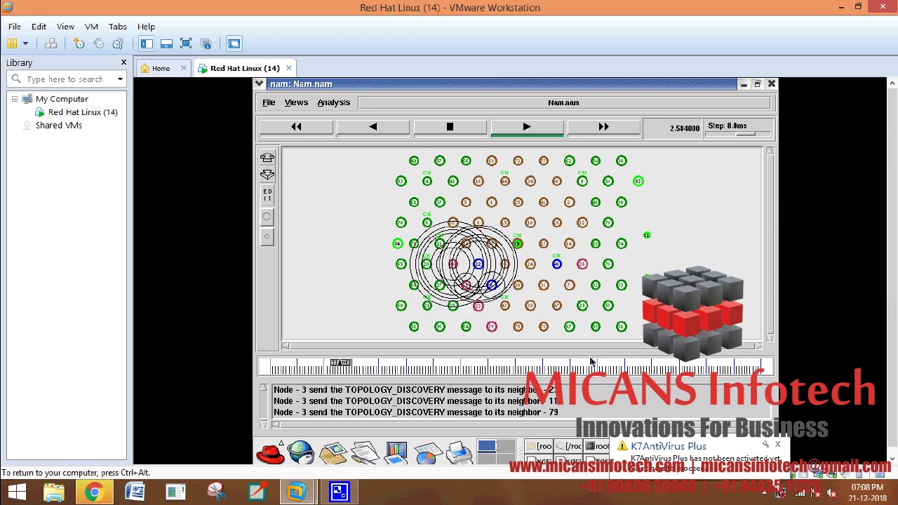Click the neighbor - 79 log line
The height and width of the screenshot is (505, 898).
pyautogui.click(x=416, y=412)
